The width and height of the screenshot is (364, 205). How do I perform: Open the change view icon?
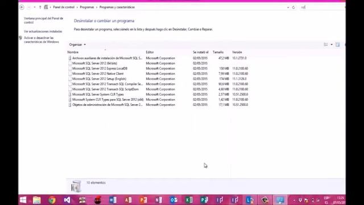point(326,44)
